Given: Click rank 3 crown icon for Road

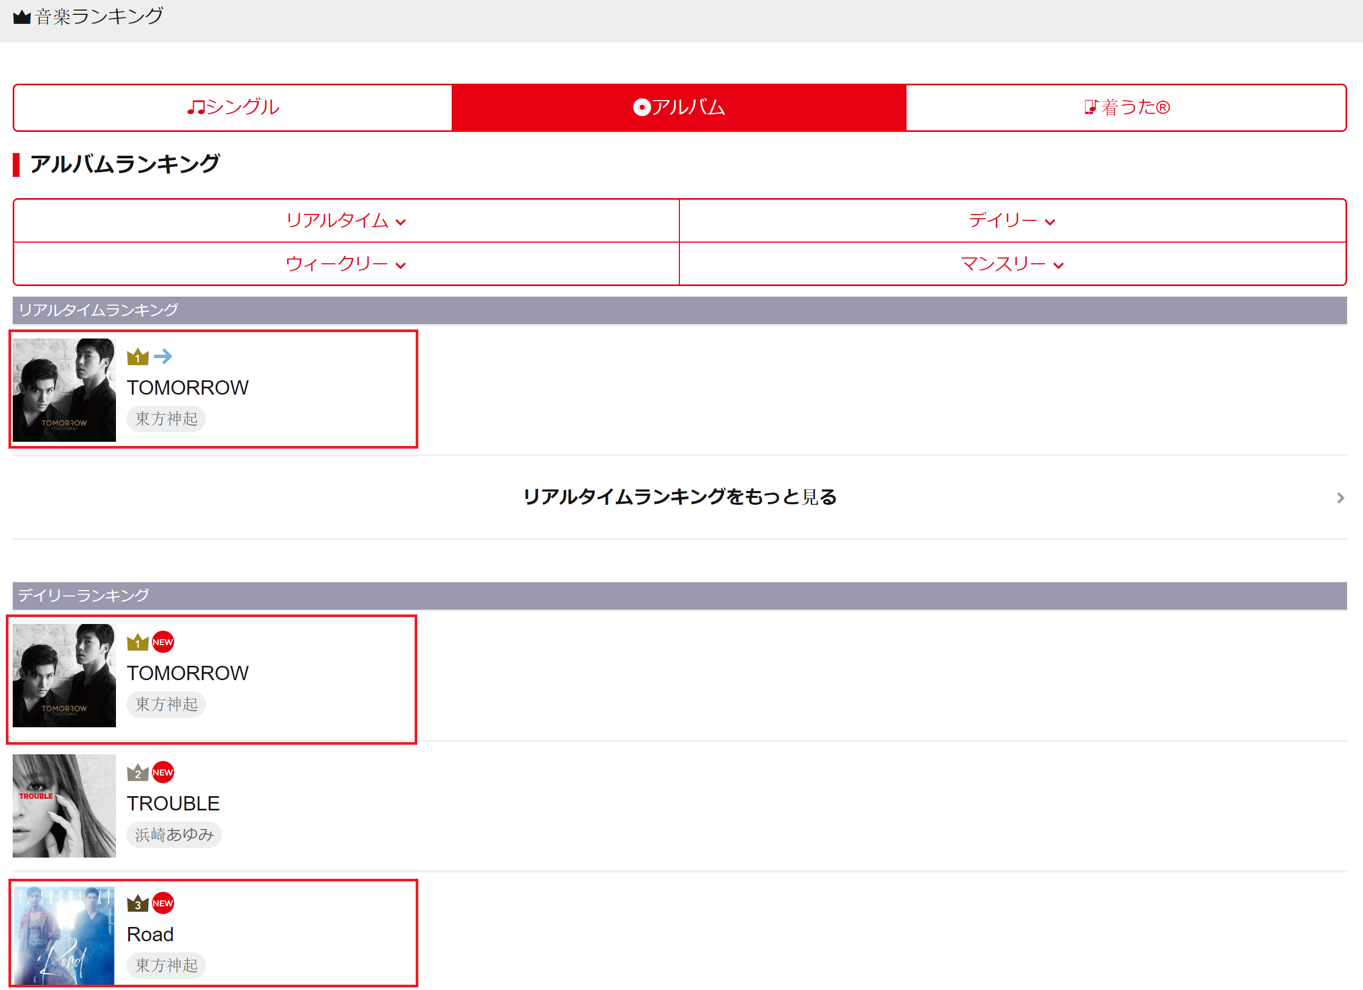Looking at the screenshot, I should coord(138,904).
